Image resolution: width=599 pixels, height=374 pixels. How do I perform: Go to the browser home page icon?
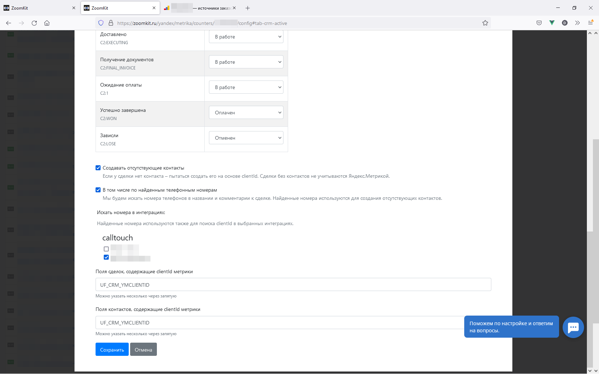(x=47, y=23)
